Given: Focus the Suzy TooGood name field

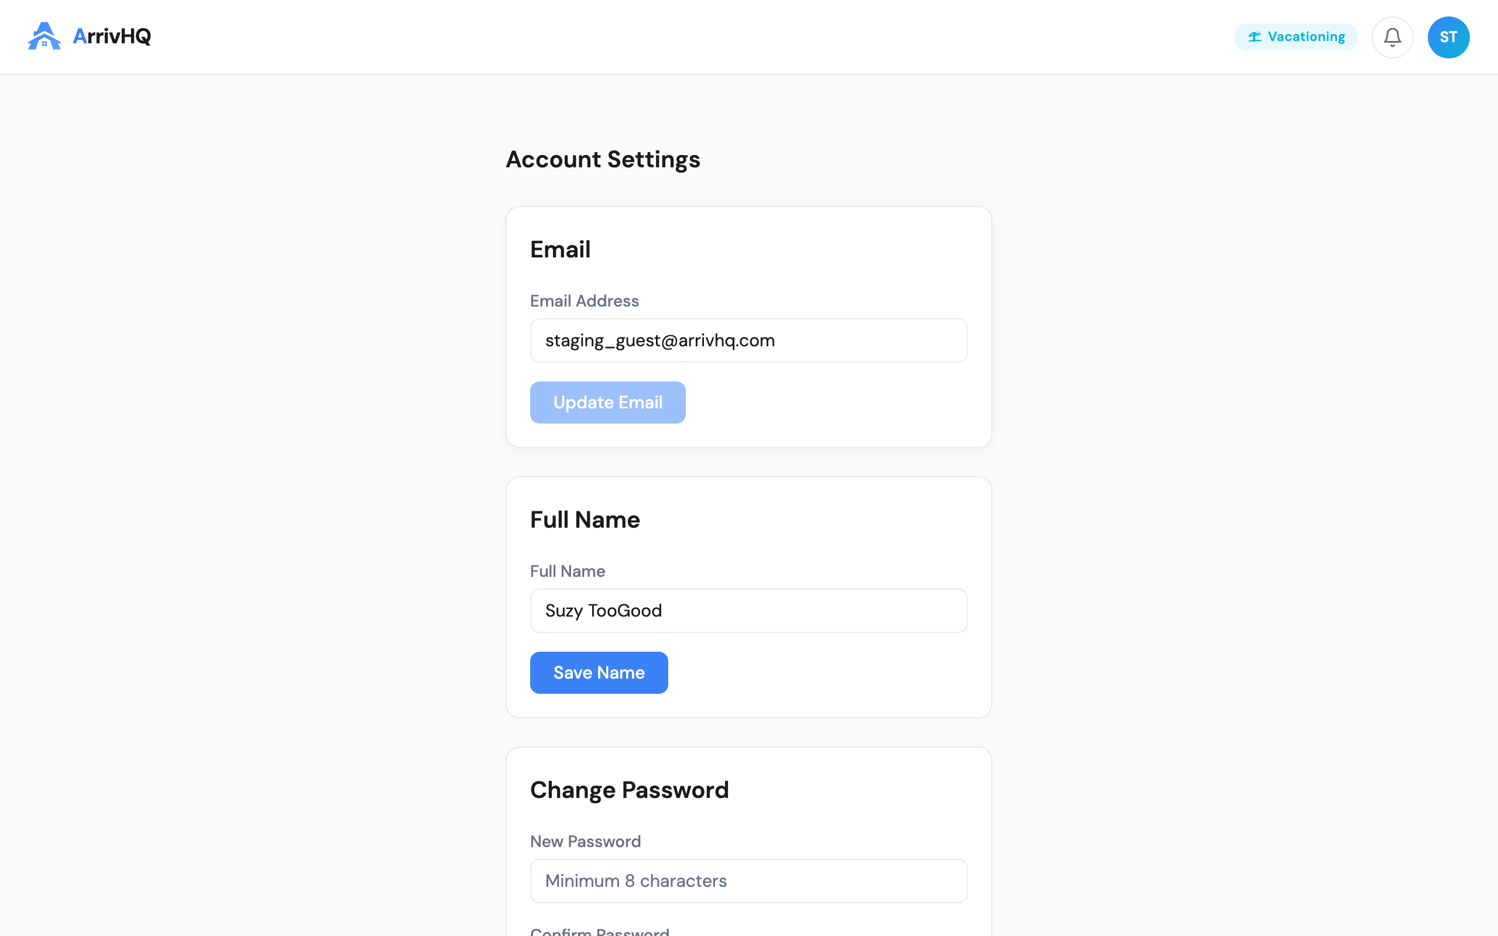Looking at the screenshot, I should pyautogui.click(x=748, y=610).
